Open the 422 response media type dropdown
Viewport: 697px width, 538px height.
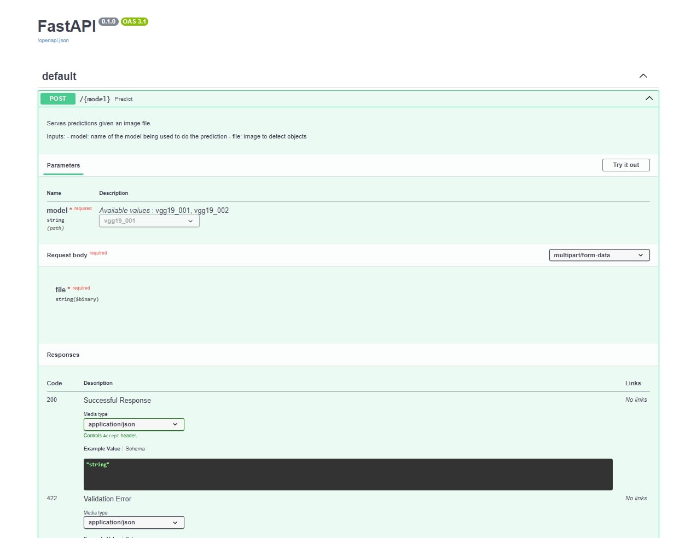click(x=134, y=522)
